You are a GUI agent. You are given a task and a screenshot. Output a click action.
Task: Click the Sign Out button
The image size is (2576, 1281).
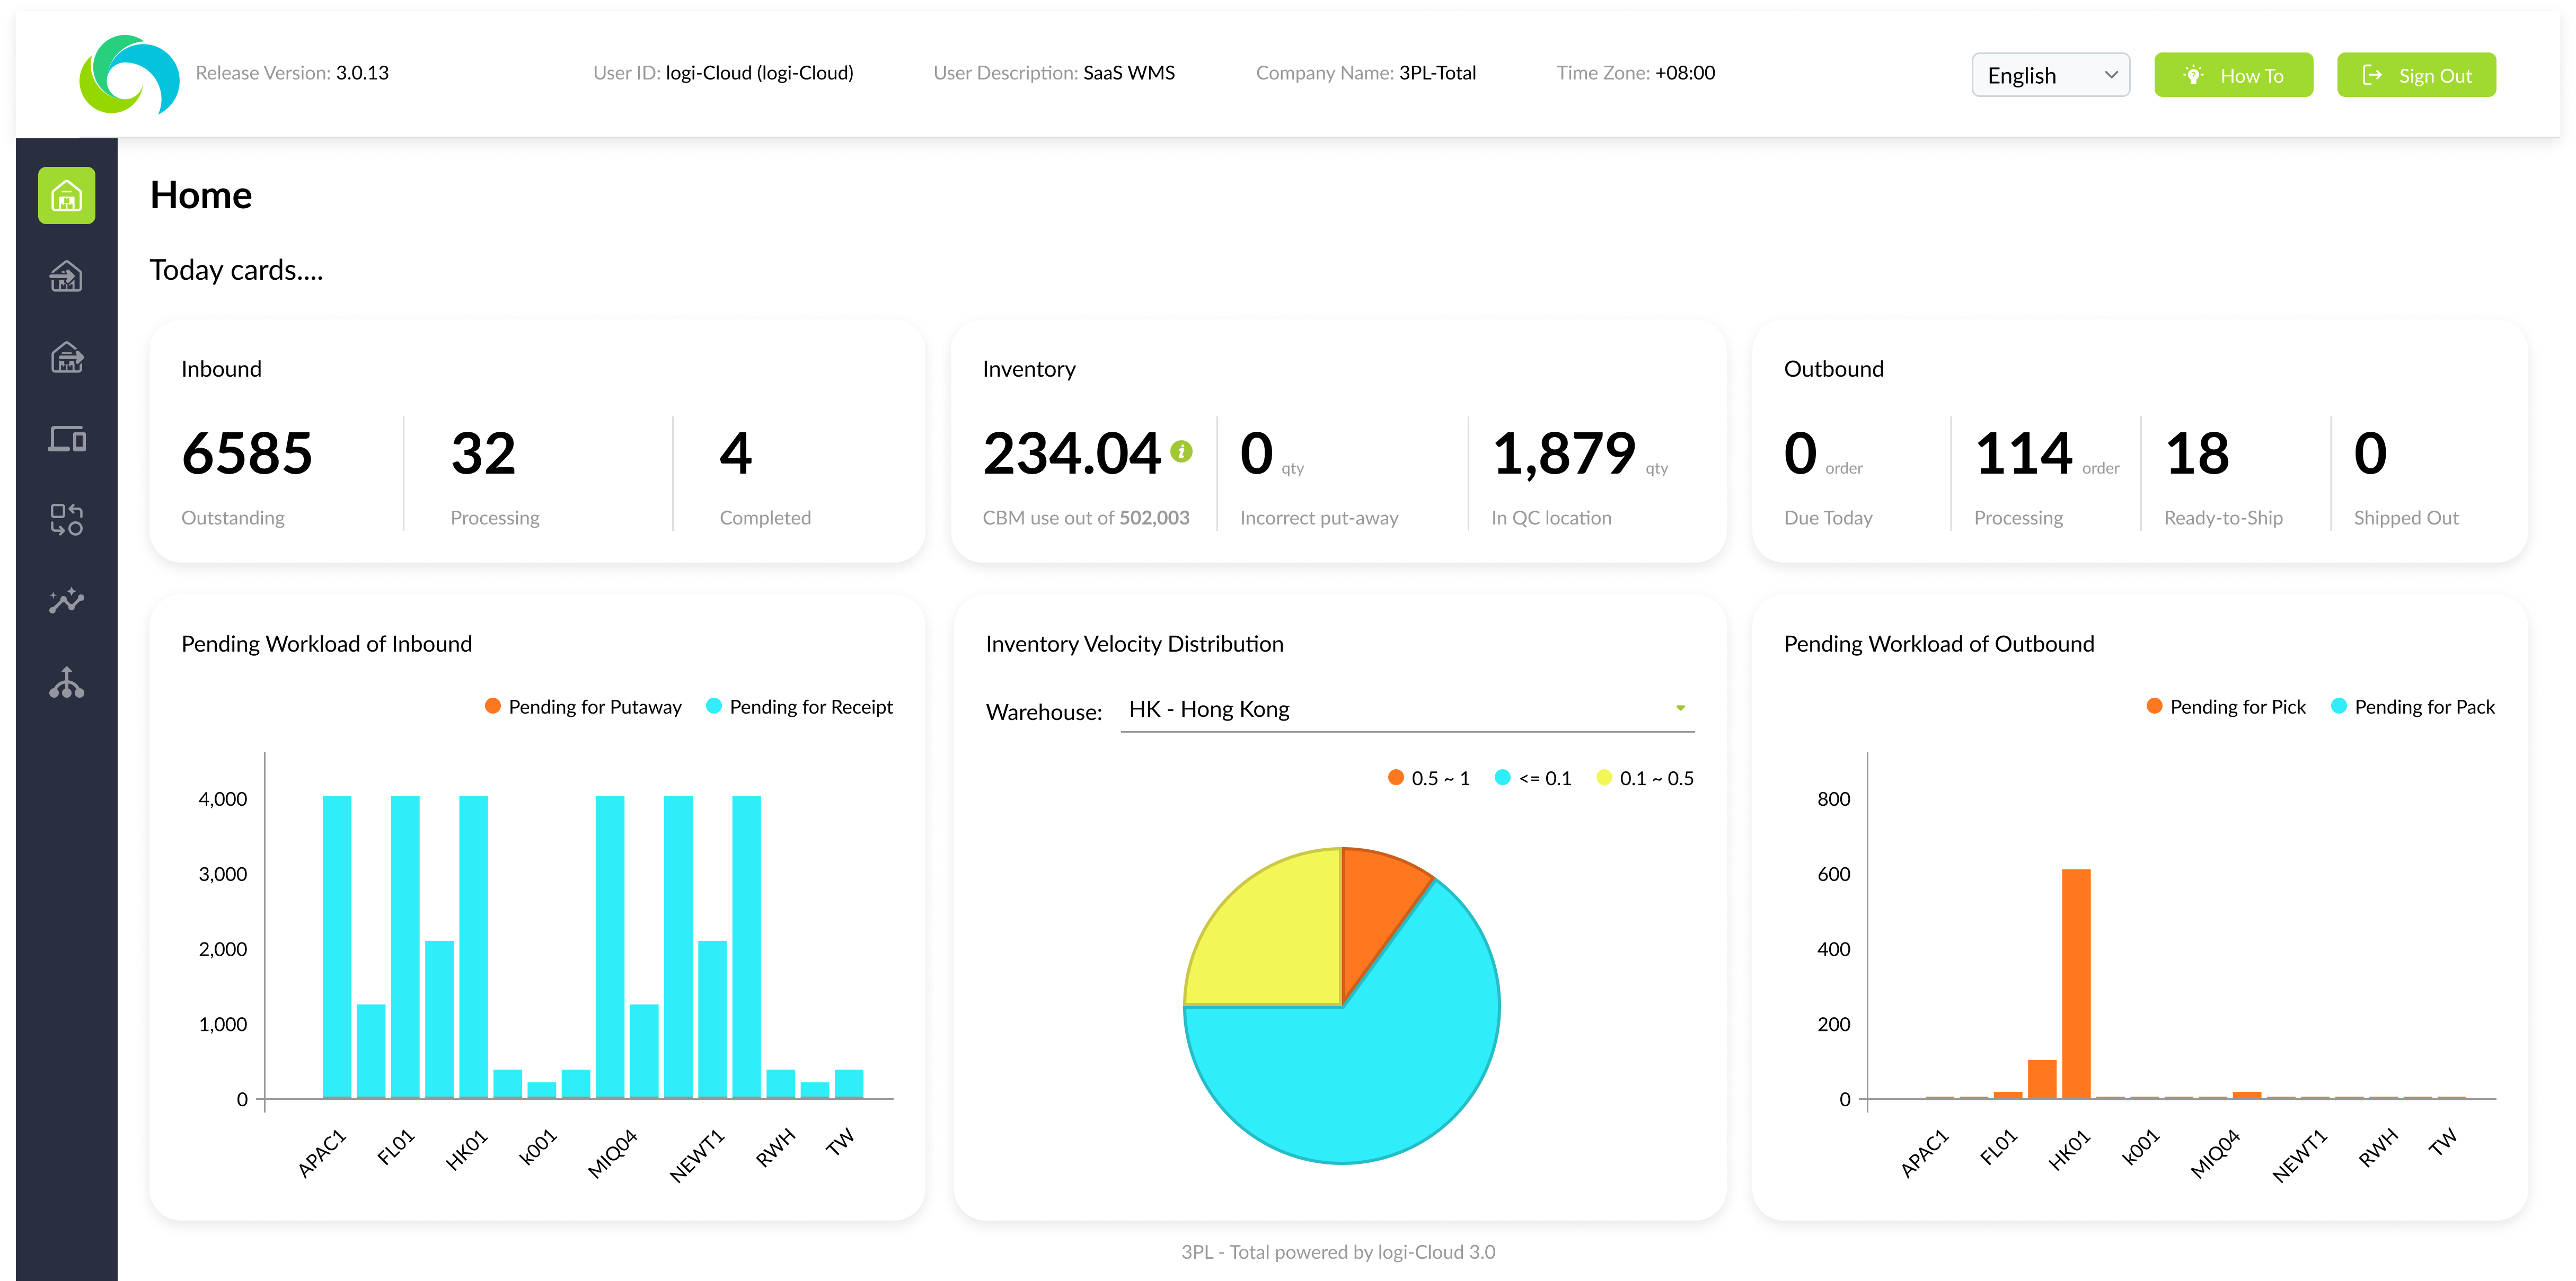click(x=2416, y=74)
